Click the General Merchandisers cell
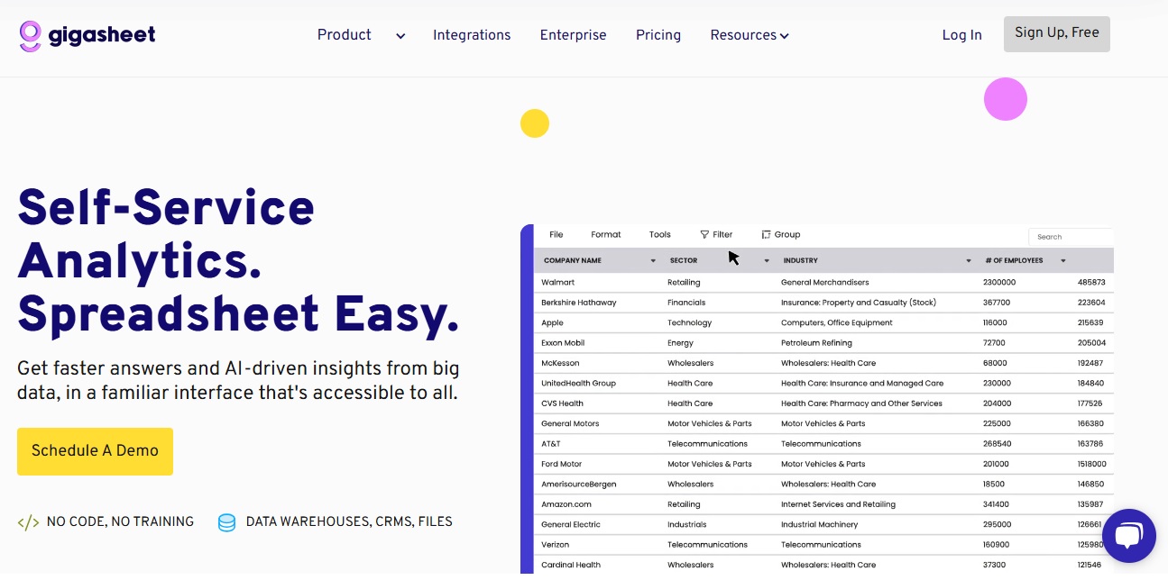 click(x=825, y=283)
